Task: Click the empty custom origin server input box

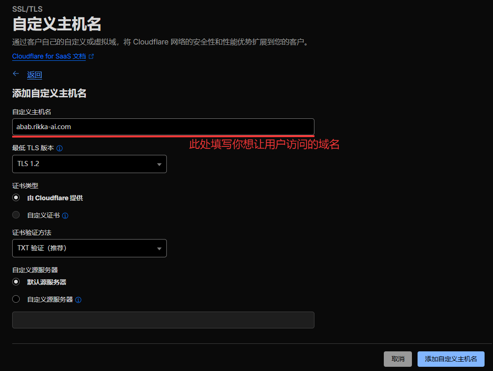Action: 163,320
